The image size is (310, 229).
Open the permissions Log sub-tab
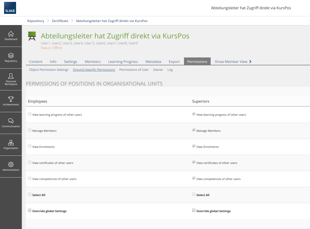pyautogui.click(x=170, y=70)
